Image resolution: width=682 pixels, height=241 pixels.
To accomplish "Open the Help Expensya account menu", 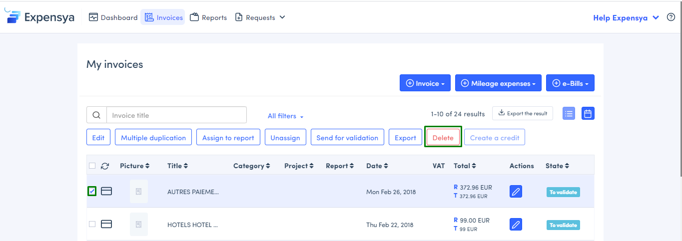I will click(x=627, y=18).
